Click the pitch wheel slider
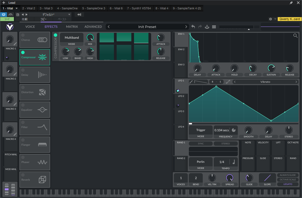The height and width of the screenshot is (198, 302). (7, 189)
